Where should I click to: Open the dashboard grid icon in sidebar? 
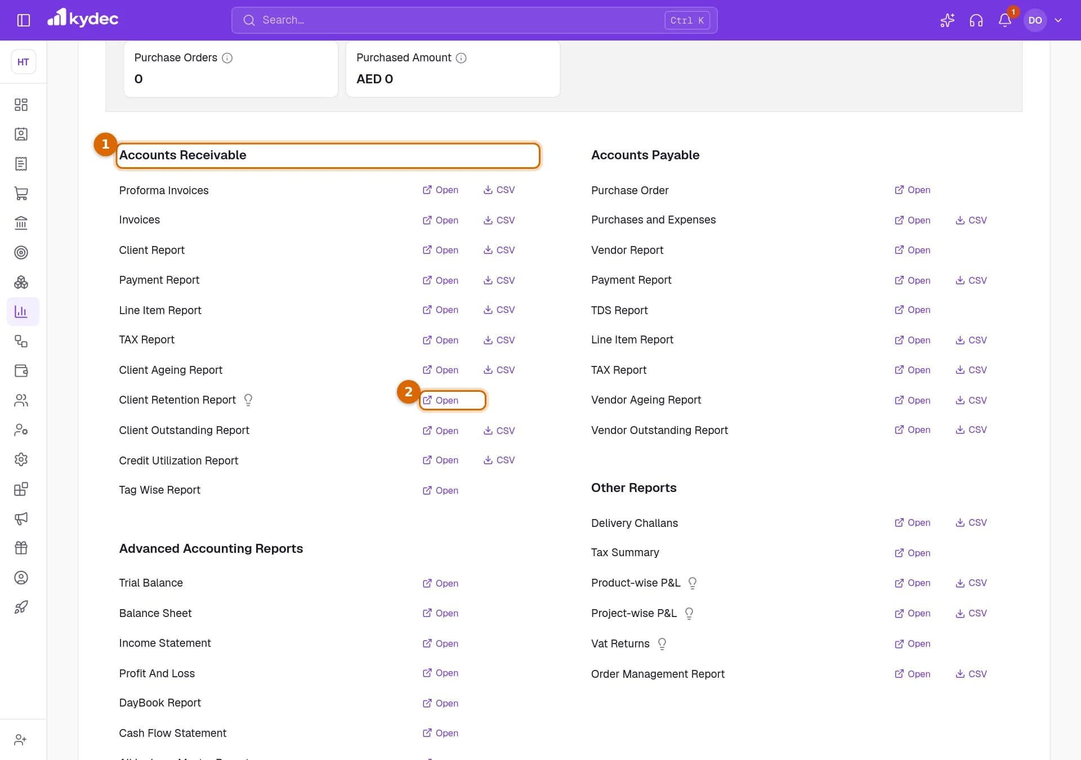coord(21,105)
